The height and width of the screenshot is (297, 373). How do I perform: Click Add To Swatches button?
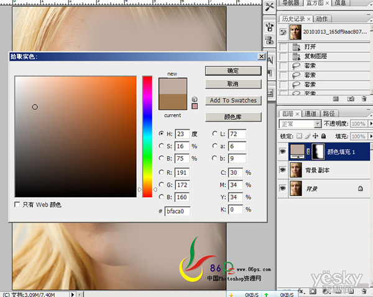point(233,100)
